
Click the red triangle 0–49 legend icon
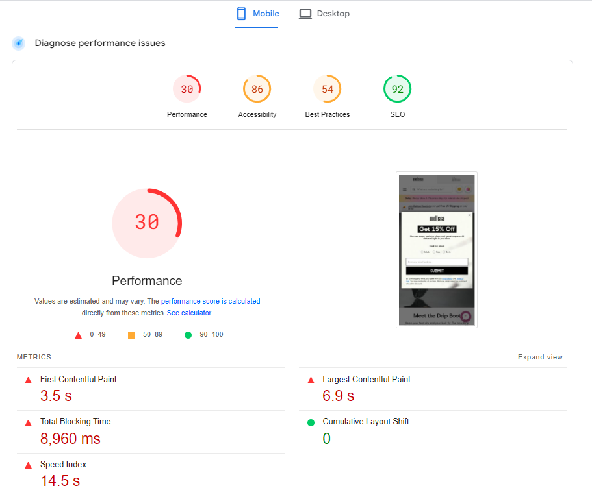coord(78,335)
